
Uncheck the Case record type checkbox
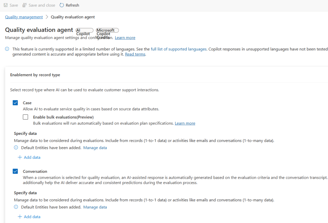click(15, 103)
